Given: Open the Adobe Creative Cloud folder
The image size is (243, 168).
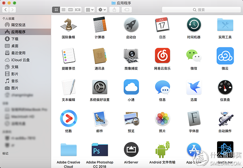Looking at the screenshot, I should (68, 149).
